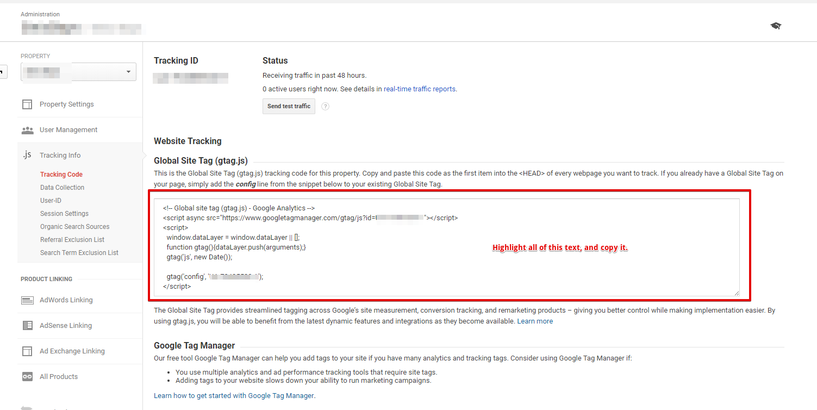Screen dimensions: 817x410
Task: Click Send test traffic button
Action: tap(289, 106)
